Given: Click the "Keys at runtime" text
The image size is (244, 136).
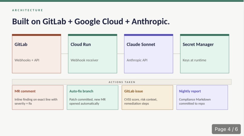Looking at the screenshot, I should (194, 60).
